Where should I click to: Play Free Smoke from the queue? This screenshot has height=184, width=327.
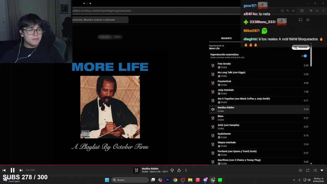(x=259, y=65)
